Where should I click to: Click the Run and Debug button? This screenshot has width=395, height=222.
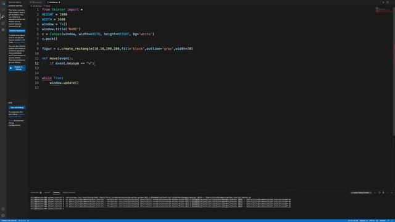(x=17, y=107)
